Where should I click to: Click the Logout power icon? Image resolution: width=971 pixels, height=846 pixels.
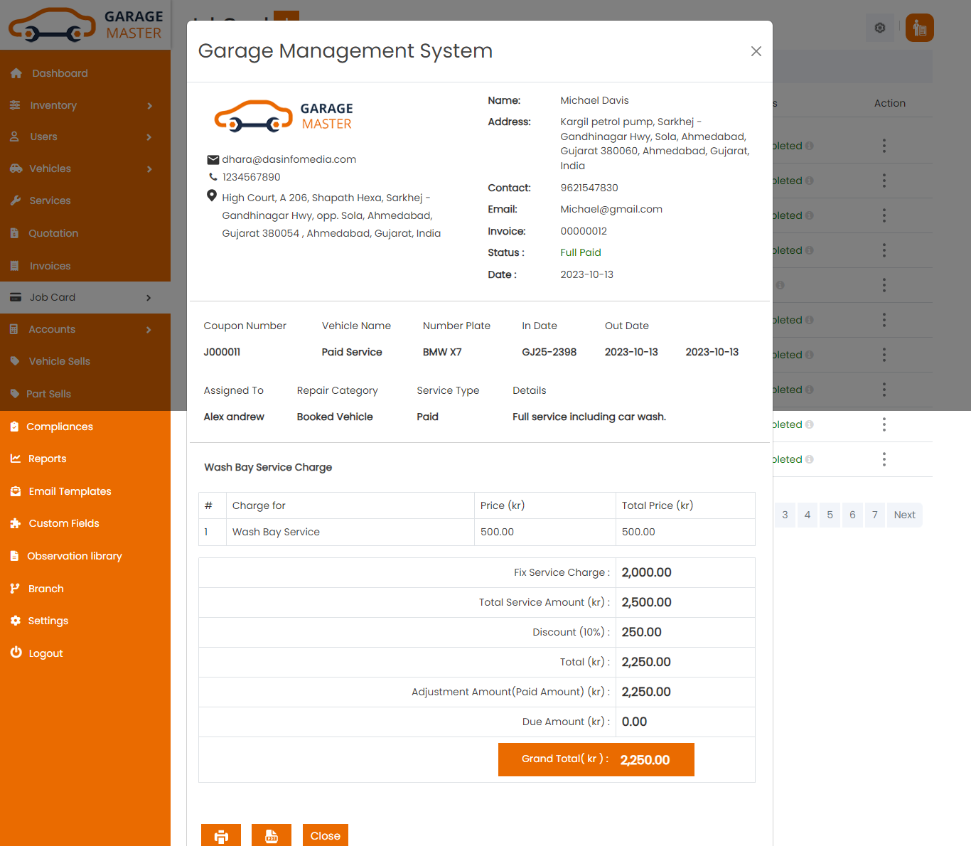point(16,653)
